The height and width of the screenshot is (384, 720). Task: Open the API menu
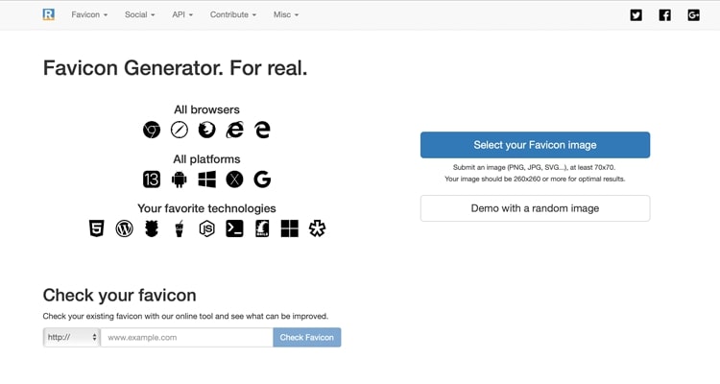[x=182, y=14]
